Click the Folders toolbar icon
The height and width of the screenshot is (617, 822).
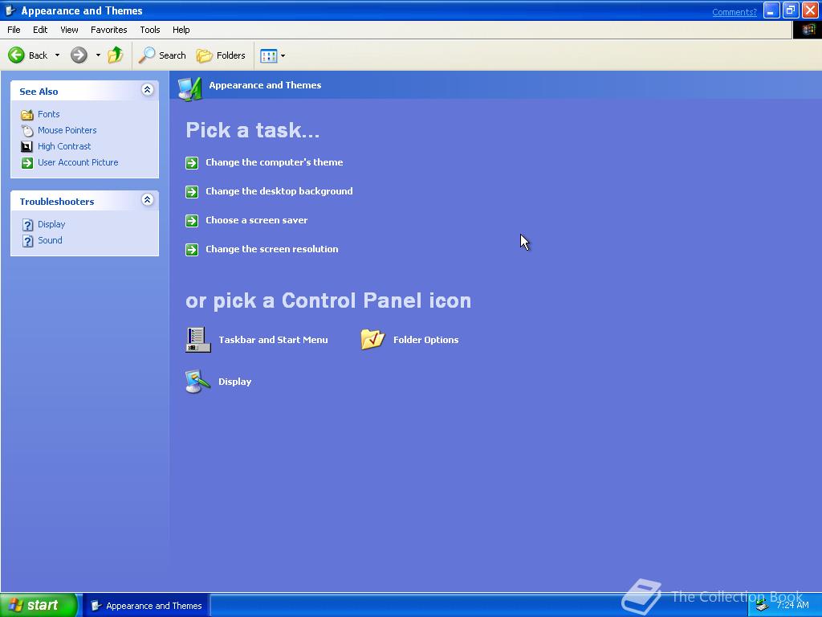click(x=204, y=55)
